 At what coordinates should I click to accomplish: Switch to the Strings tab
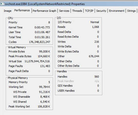(x=131, y=11)
